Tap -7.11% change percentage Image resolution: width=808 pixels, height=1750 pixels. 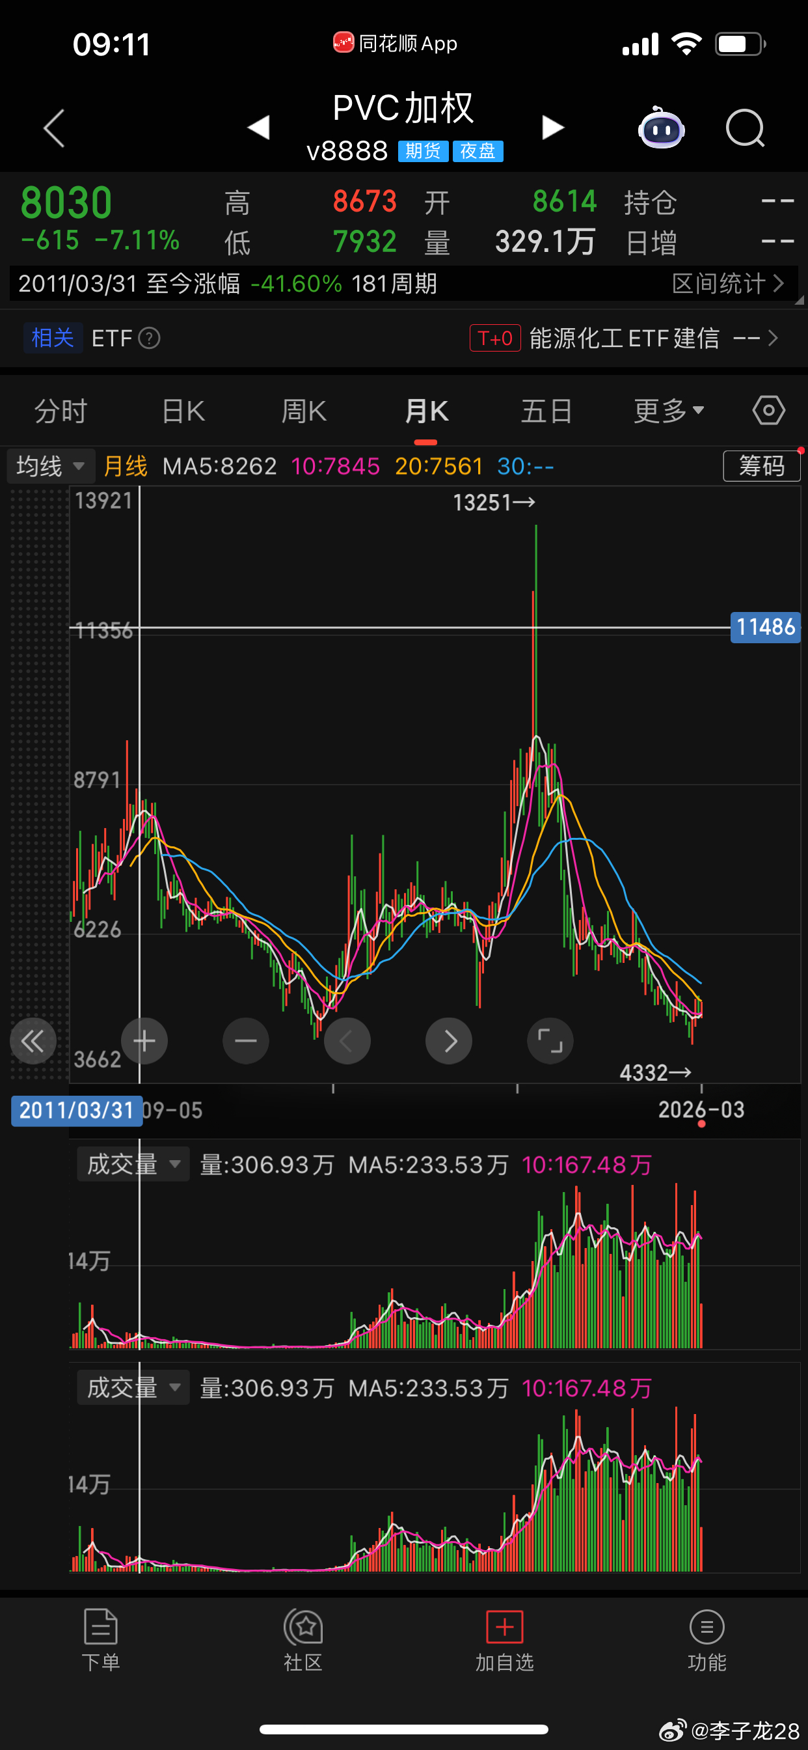tap(137, 240)
